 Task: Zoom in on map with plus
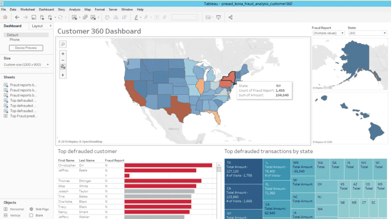coord(63,54)
